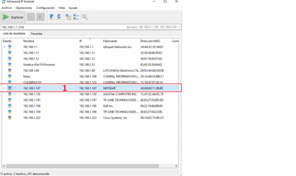Click the C class subnet icon
Image resolution: width=296 pixels, height=176 pixels.
point(59,17)
